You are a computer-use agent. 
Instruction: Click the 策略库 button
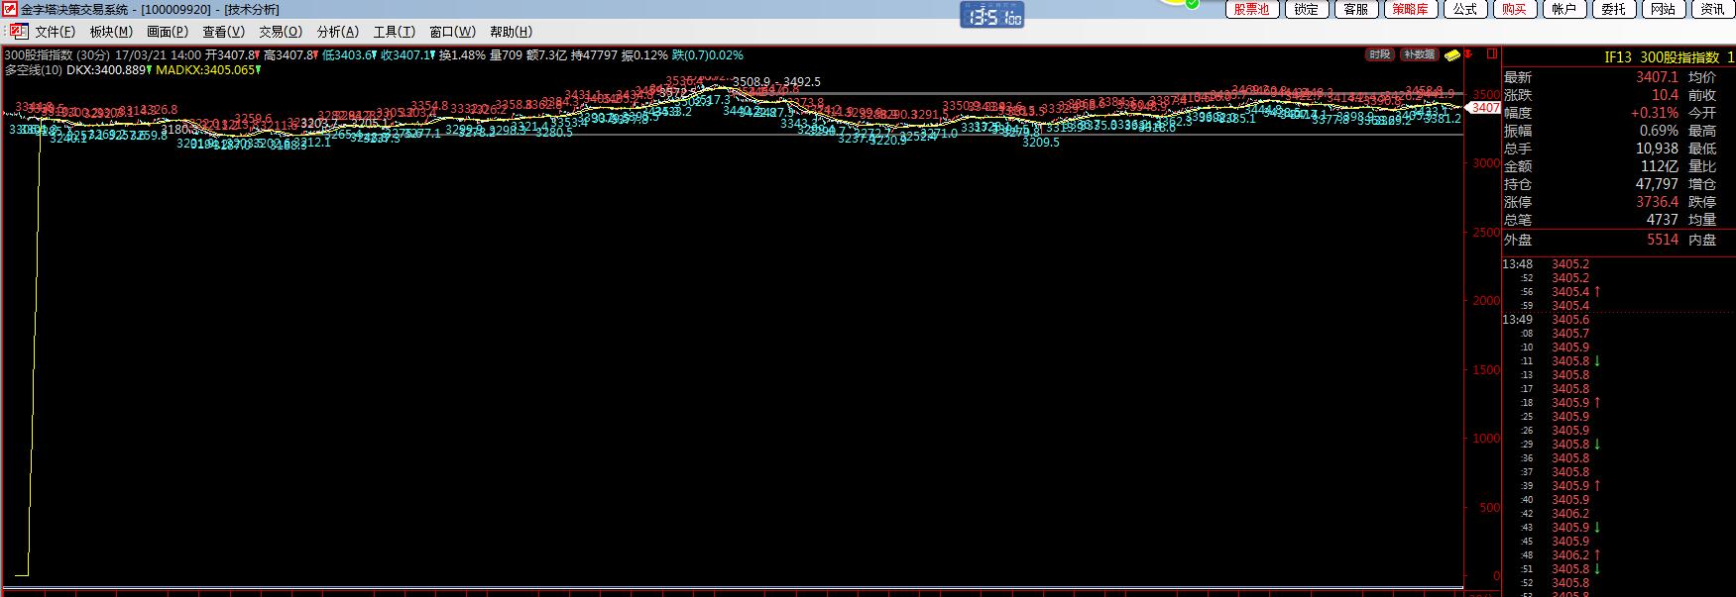coord(1410,9)
